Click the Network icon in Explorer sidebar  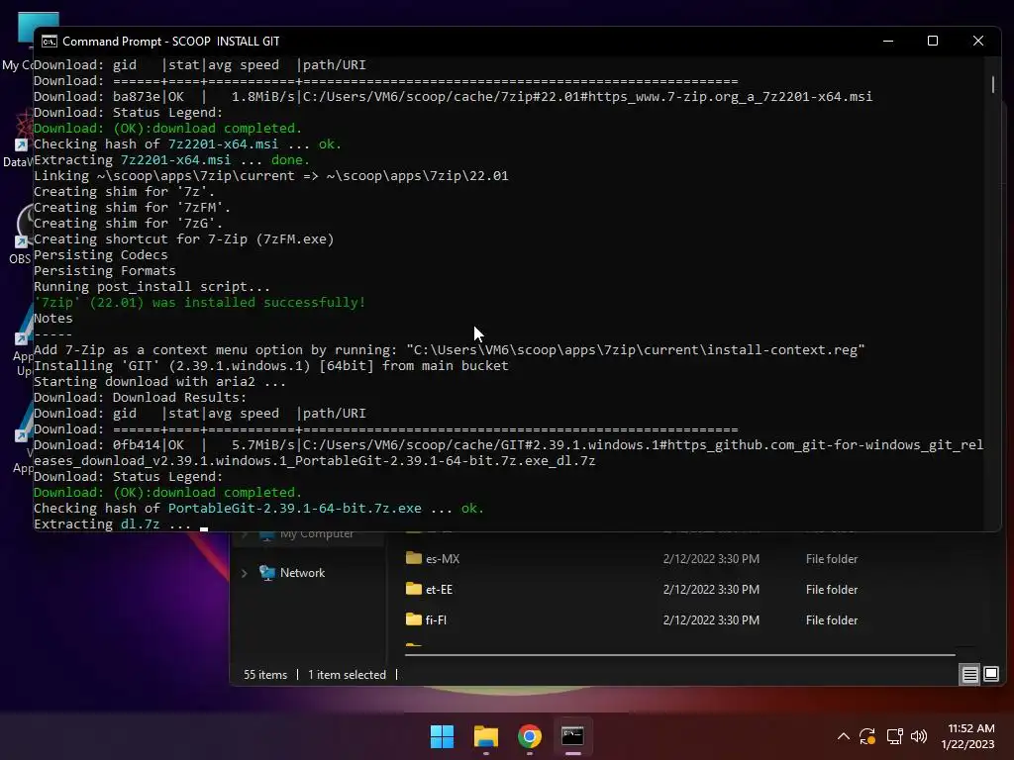(266, 573)
